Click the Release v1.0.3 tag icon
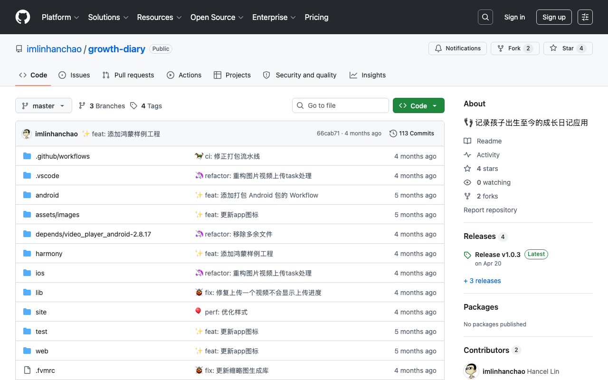 [x=467, y=255]
